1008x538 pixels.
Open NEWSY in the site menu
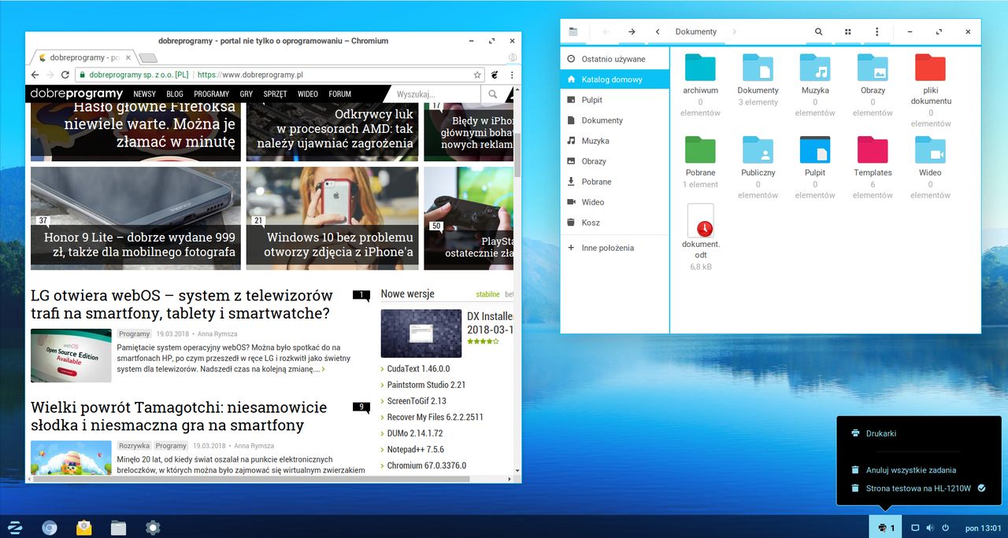click(x=145, y=94)
